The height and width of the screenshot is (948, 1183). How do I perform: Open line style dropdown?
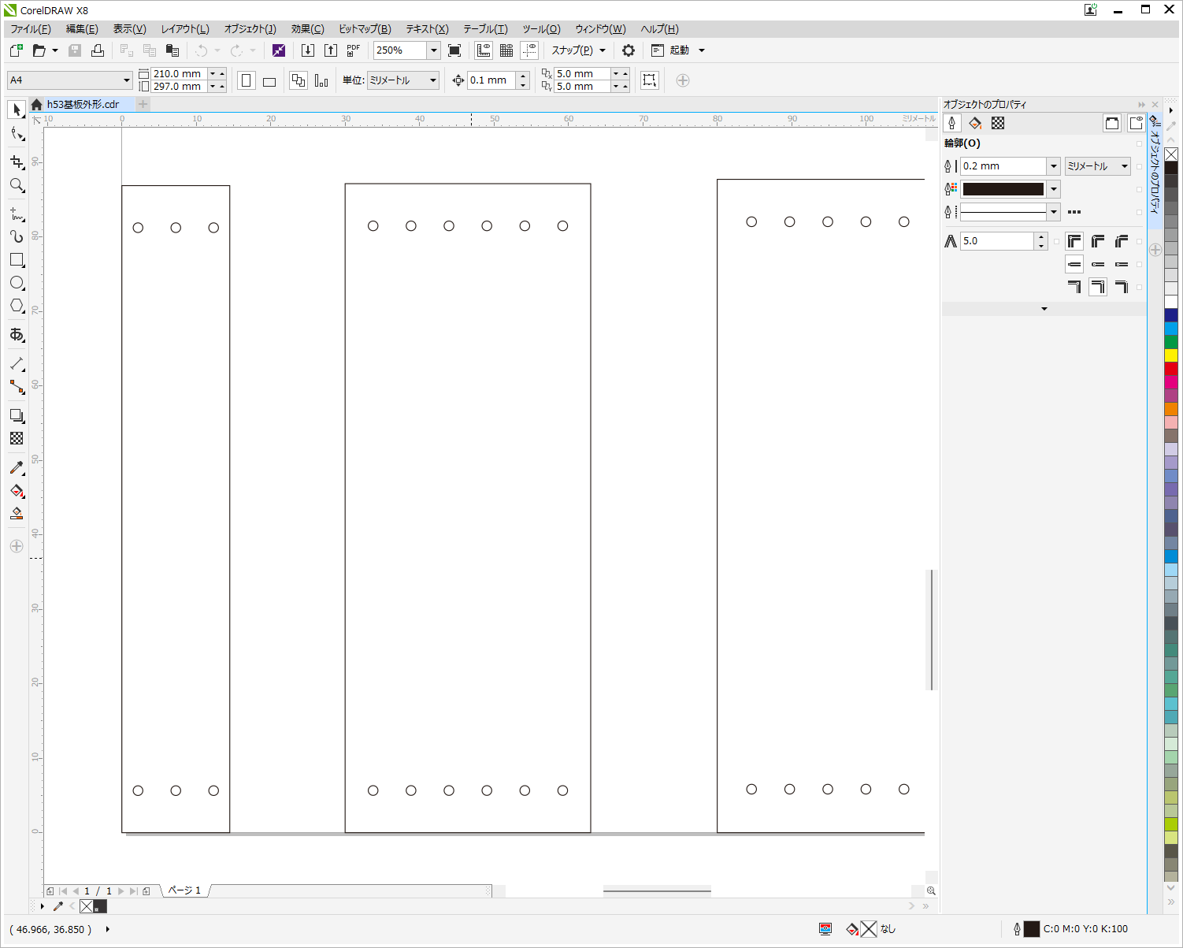click(1054, 212)
